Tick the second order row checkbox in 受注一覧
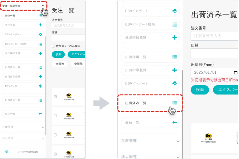239x159 pixels. click(55, 116)
